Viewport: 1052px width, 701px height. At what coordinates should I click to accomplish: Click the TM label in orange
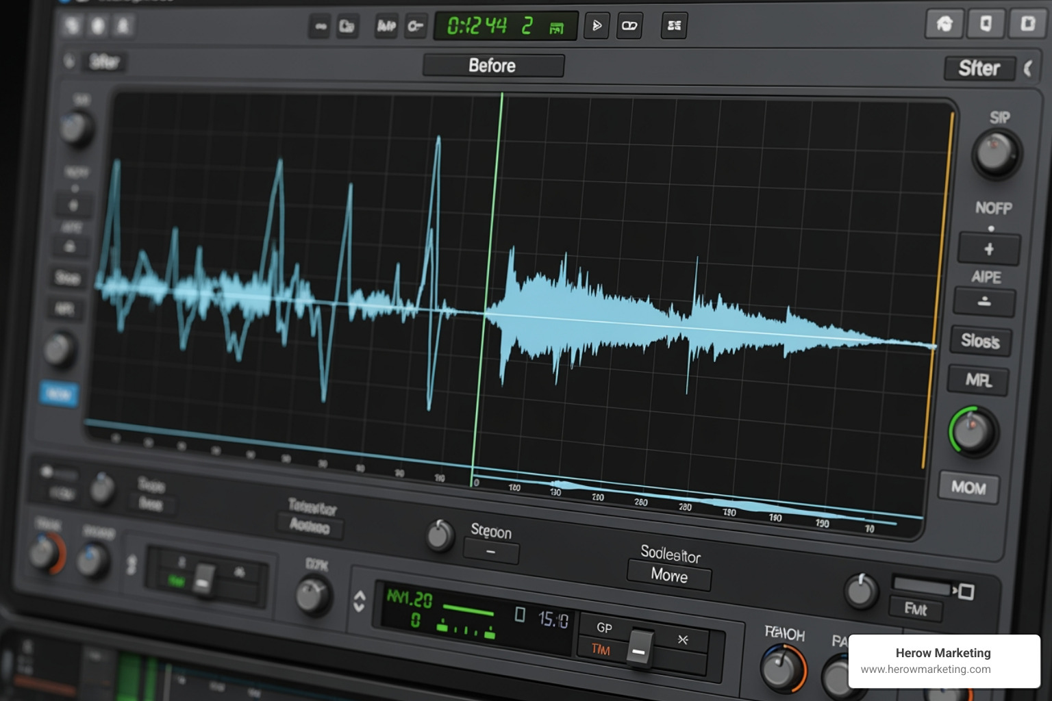pyautogui.click(x=601, y=649)
